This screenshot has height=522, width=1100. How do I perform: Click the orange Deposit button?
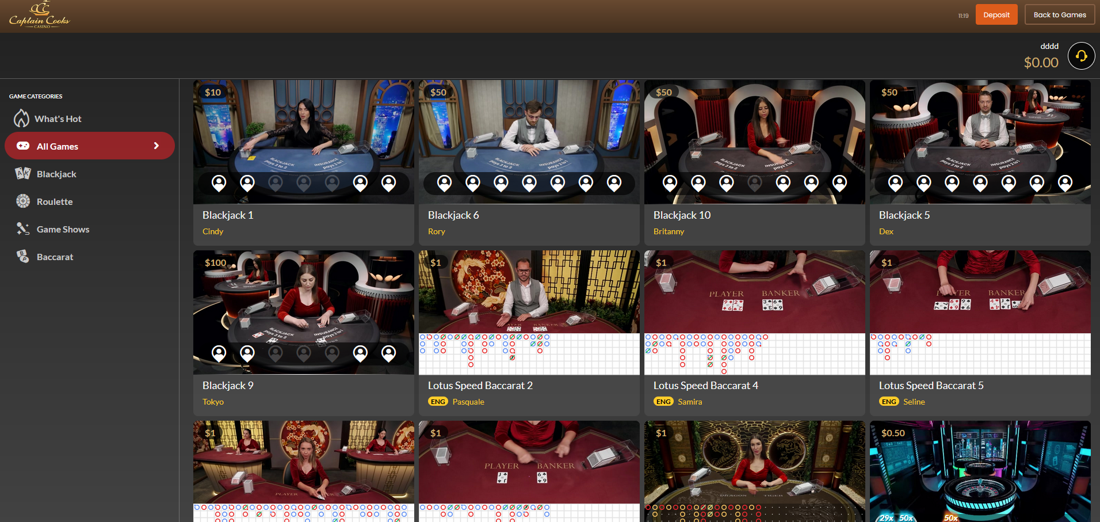[x=996, y=15]
